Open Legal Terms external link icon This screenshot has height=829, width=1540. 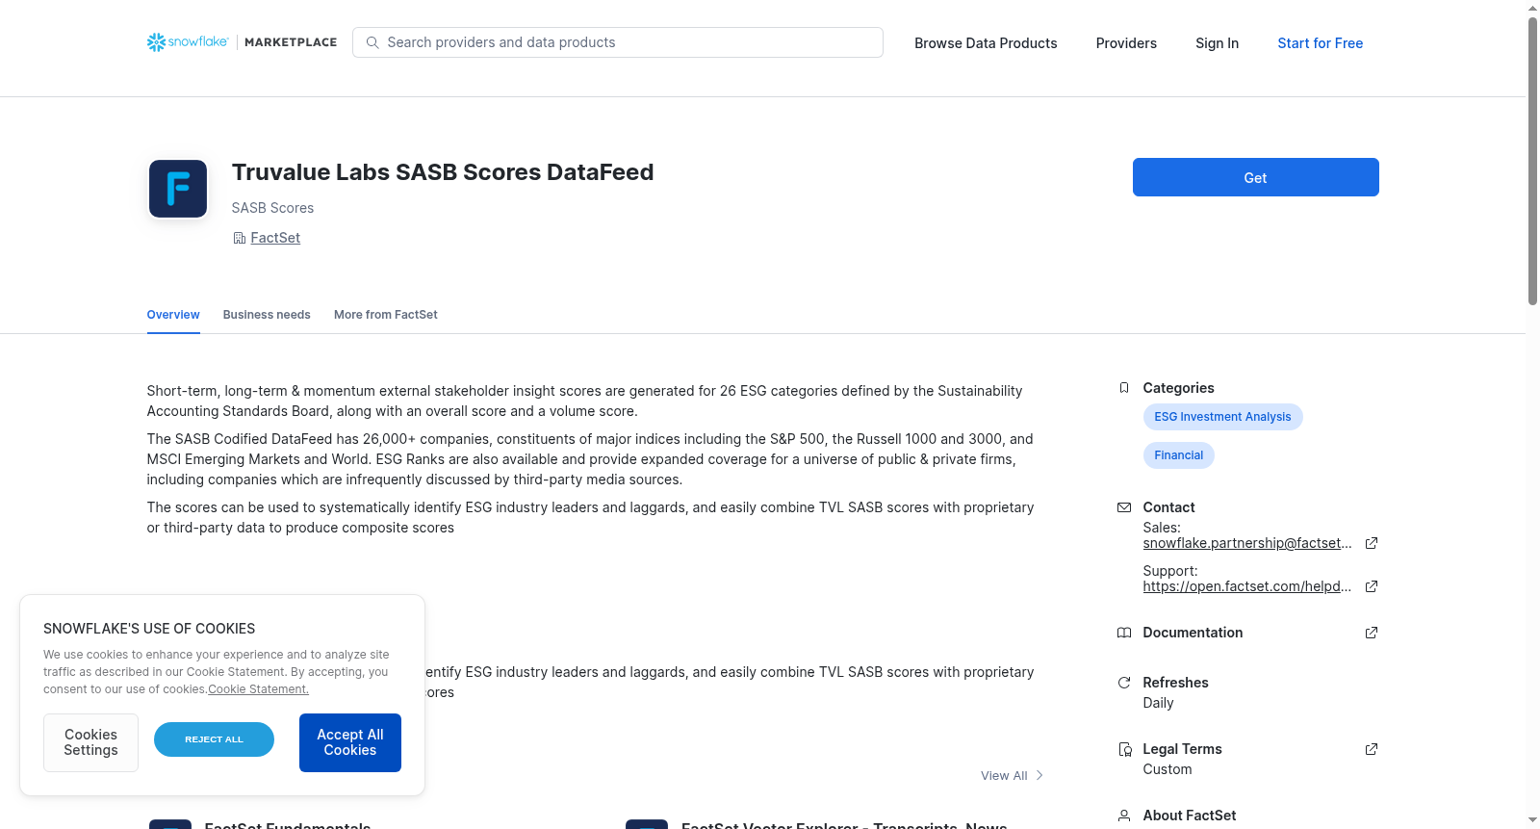1372,749
